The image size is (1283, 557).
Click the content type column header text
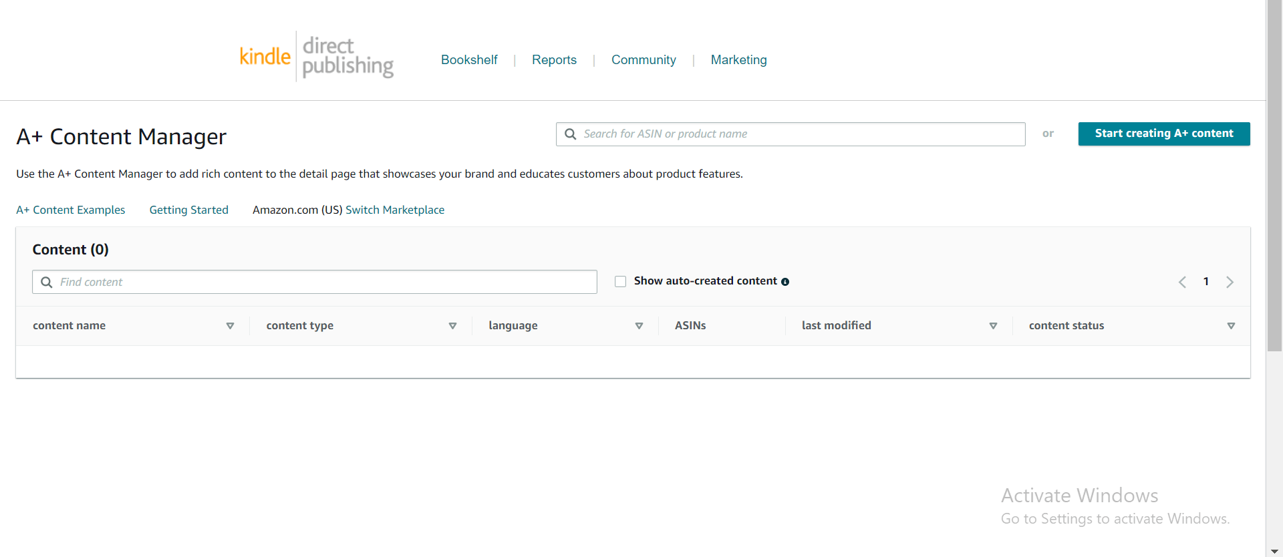pos(300,325)
